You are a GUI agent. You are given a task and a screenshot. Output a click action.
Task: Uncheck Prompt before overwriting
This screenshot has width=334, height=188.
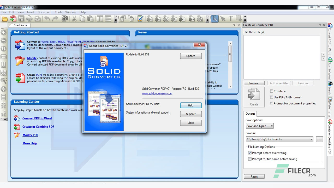coord(250,153)
